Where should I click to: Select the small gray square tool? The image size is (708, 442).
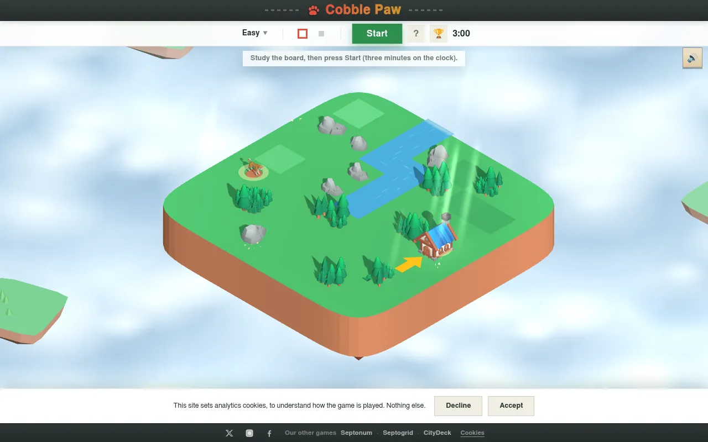[321, 34]
